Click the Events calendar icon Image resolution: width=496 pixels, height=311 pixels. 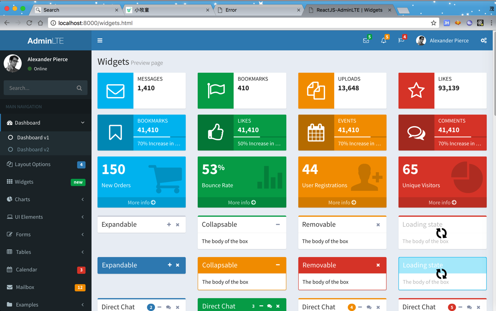pos(316,133)
